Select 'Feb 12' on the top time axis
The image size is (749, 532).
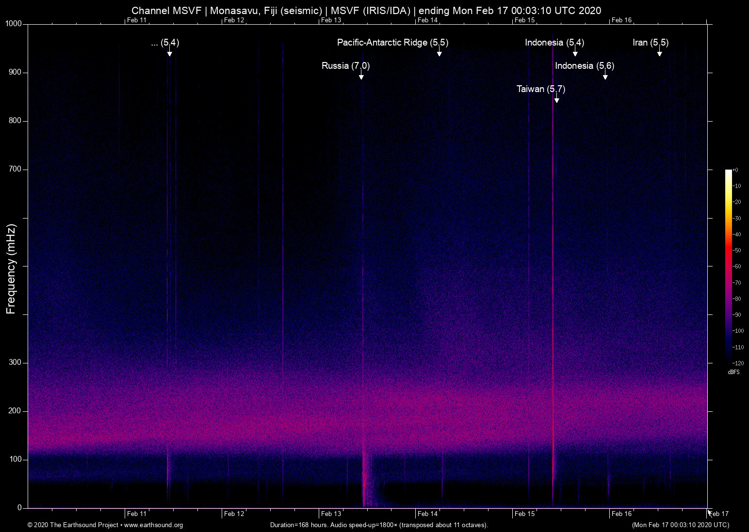tap(234, 20)
